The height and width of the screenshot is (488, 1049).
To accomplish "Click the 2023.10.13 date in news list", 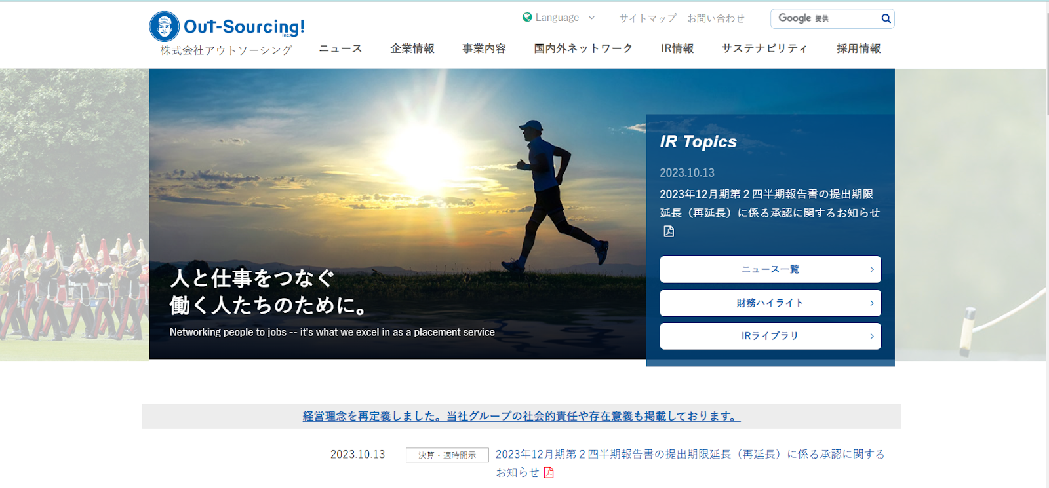I will pyautogui.click(x=357, y=455).
